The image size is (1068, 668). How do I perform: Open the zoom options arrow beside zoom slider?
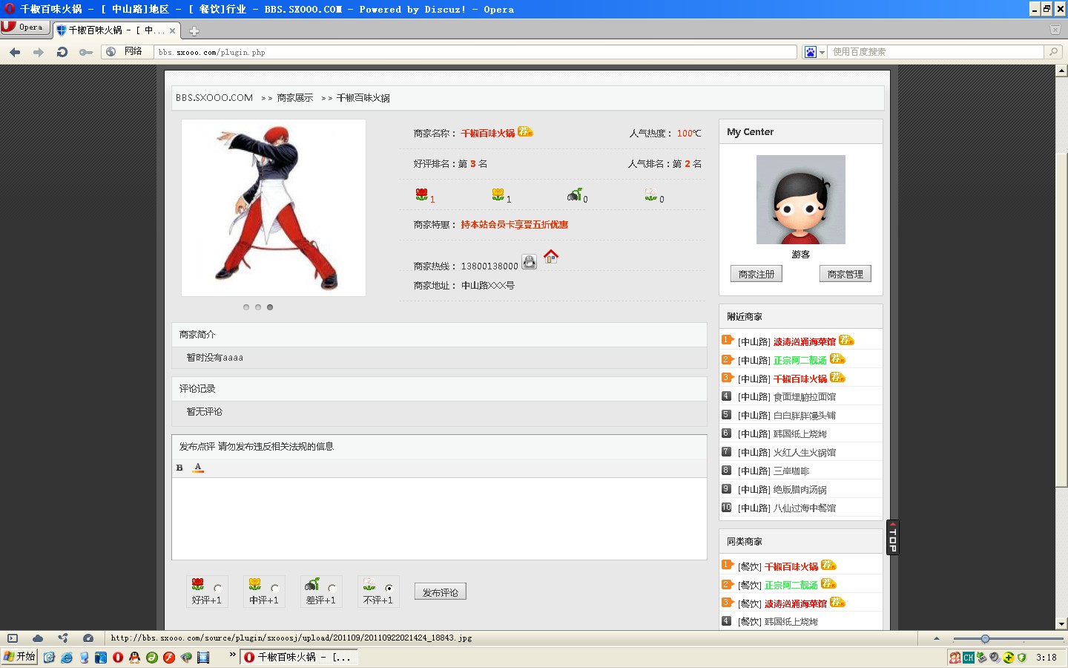pos(937,638)
